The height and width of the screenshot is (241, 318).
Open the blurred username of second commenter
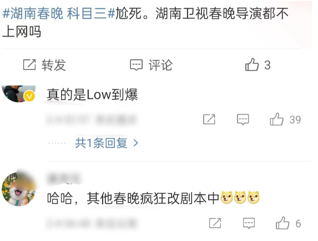(63, 179)
